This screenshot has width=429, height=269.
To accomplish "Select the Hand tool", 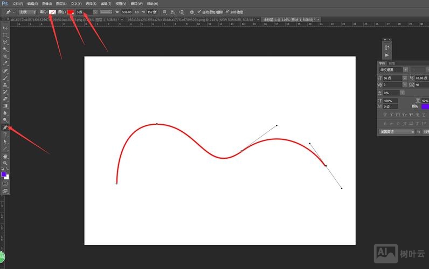I will point(5,156).
